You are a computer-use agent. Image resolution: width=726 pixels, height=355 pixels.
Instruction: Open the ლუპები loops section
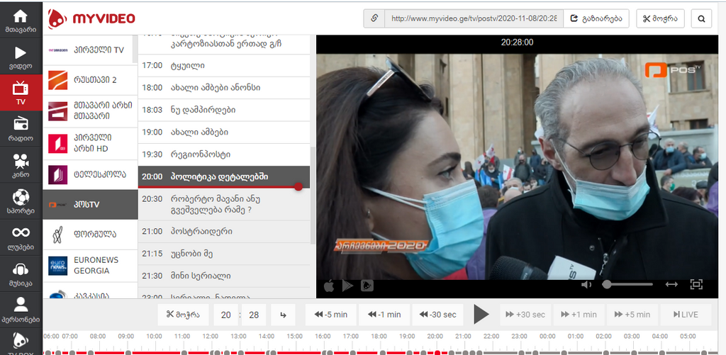[x=21, y=237]
